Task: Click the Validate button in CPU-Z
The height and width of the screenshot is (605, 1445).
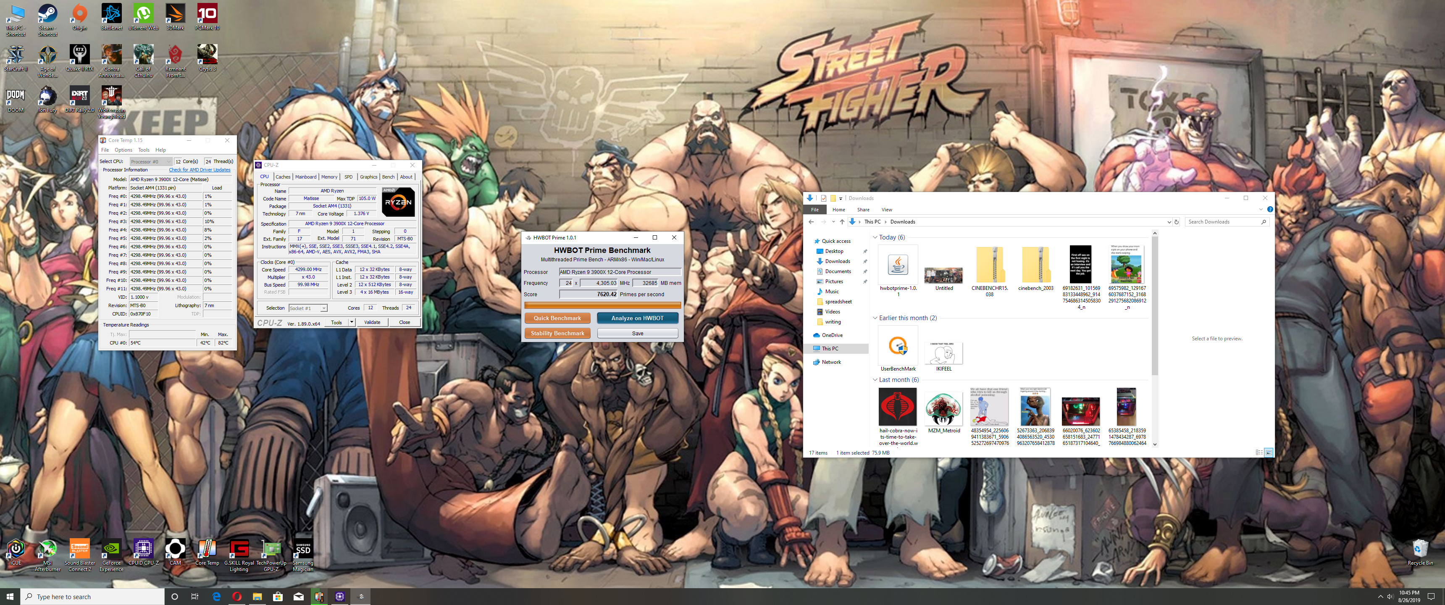Action: [372, 322]
